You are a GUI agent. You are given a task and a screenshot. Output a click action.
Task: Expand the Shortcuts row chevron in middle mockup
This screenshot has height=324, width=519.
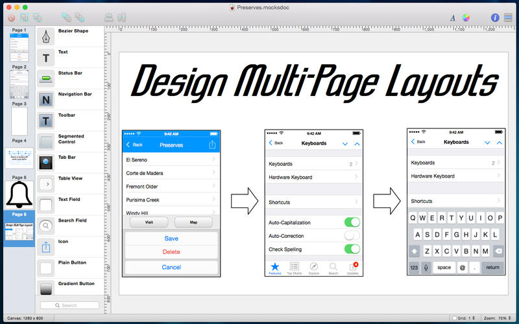[x=356, y=202]
